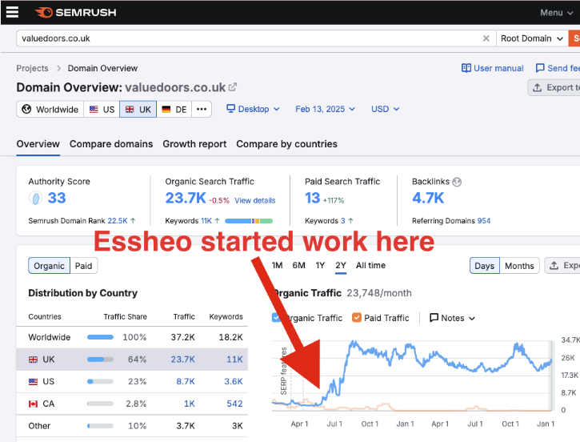This screenshot has height=442, width=580.
Task: Open the external link icon beside valuedoors.co.uk
Action: click(233, 87)
